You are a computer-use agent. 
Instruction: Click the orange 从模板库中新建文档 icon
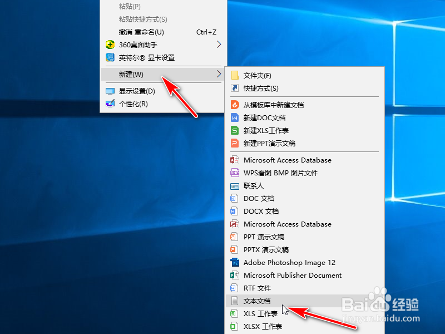coord(235,105)
